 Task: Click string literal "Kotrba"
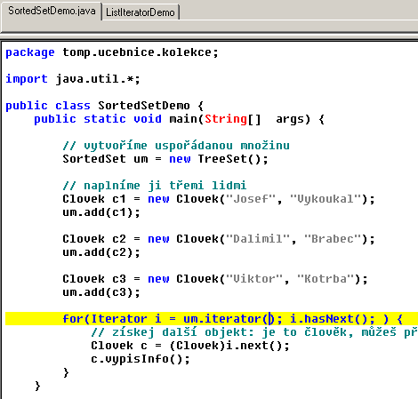[326, 279]
